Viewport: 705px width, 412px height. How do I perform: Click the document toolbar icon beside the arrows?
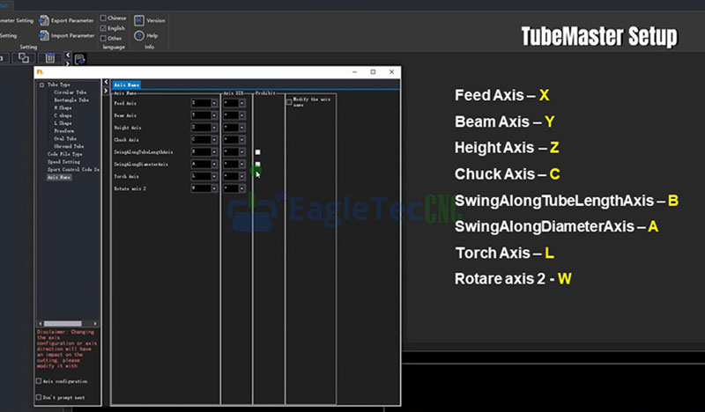click(x=80, y=59)
